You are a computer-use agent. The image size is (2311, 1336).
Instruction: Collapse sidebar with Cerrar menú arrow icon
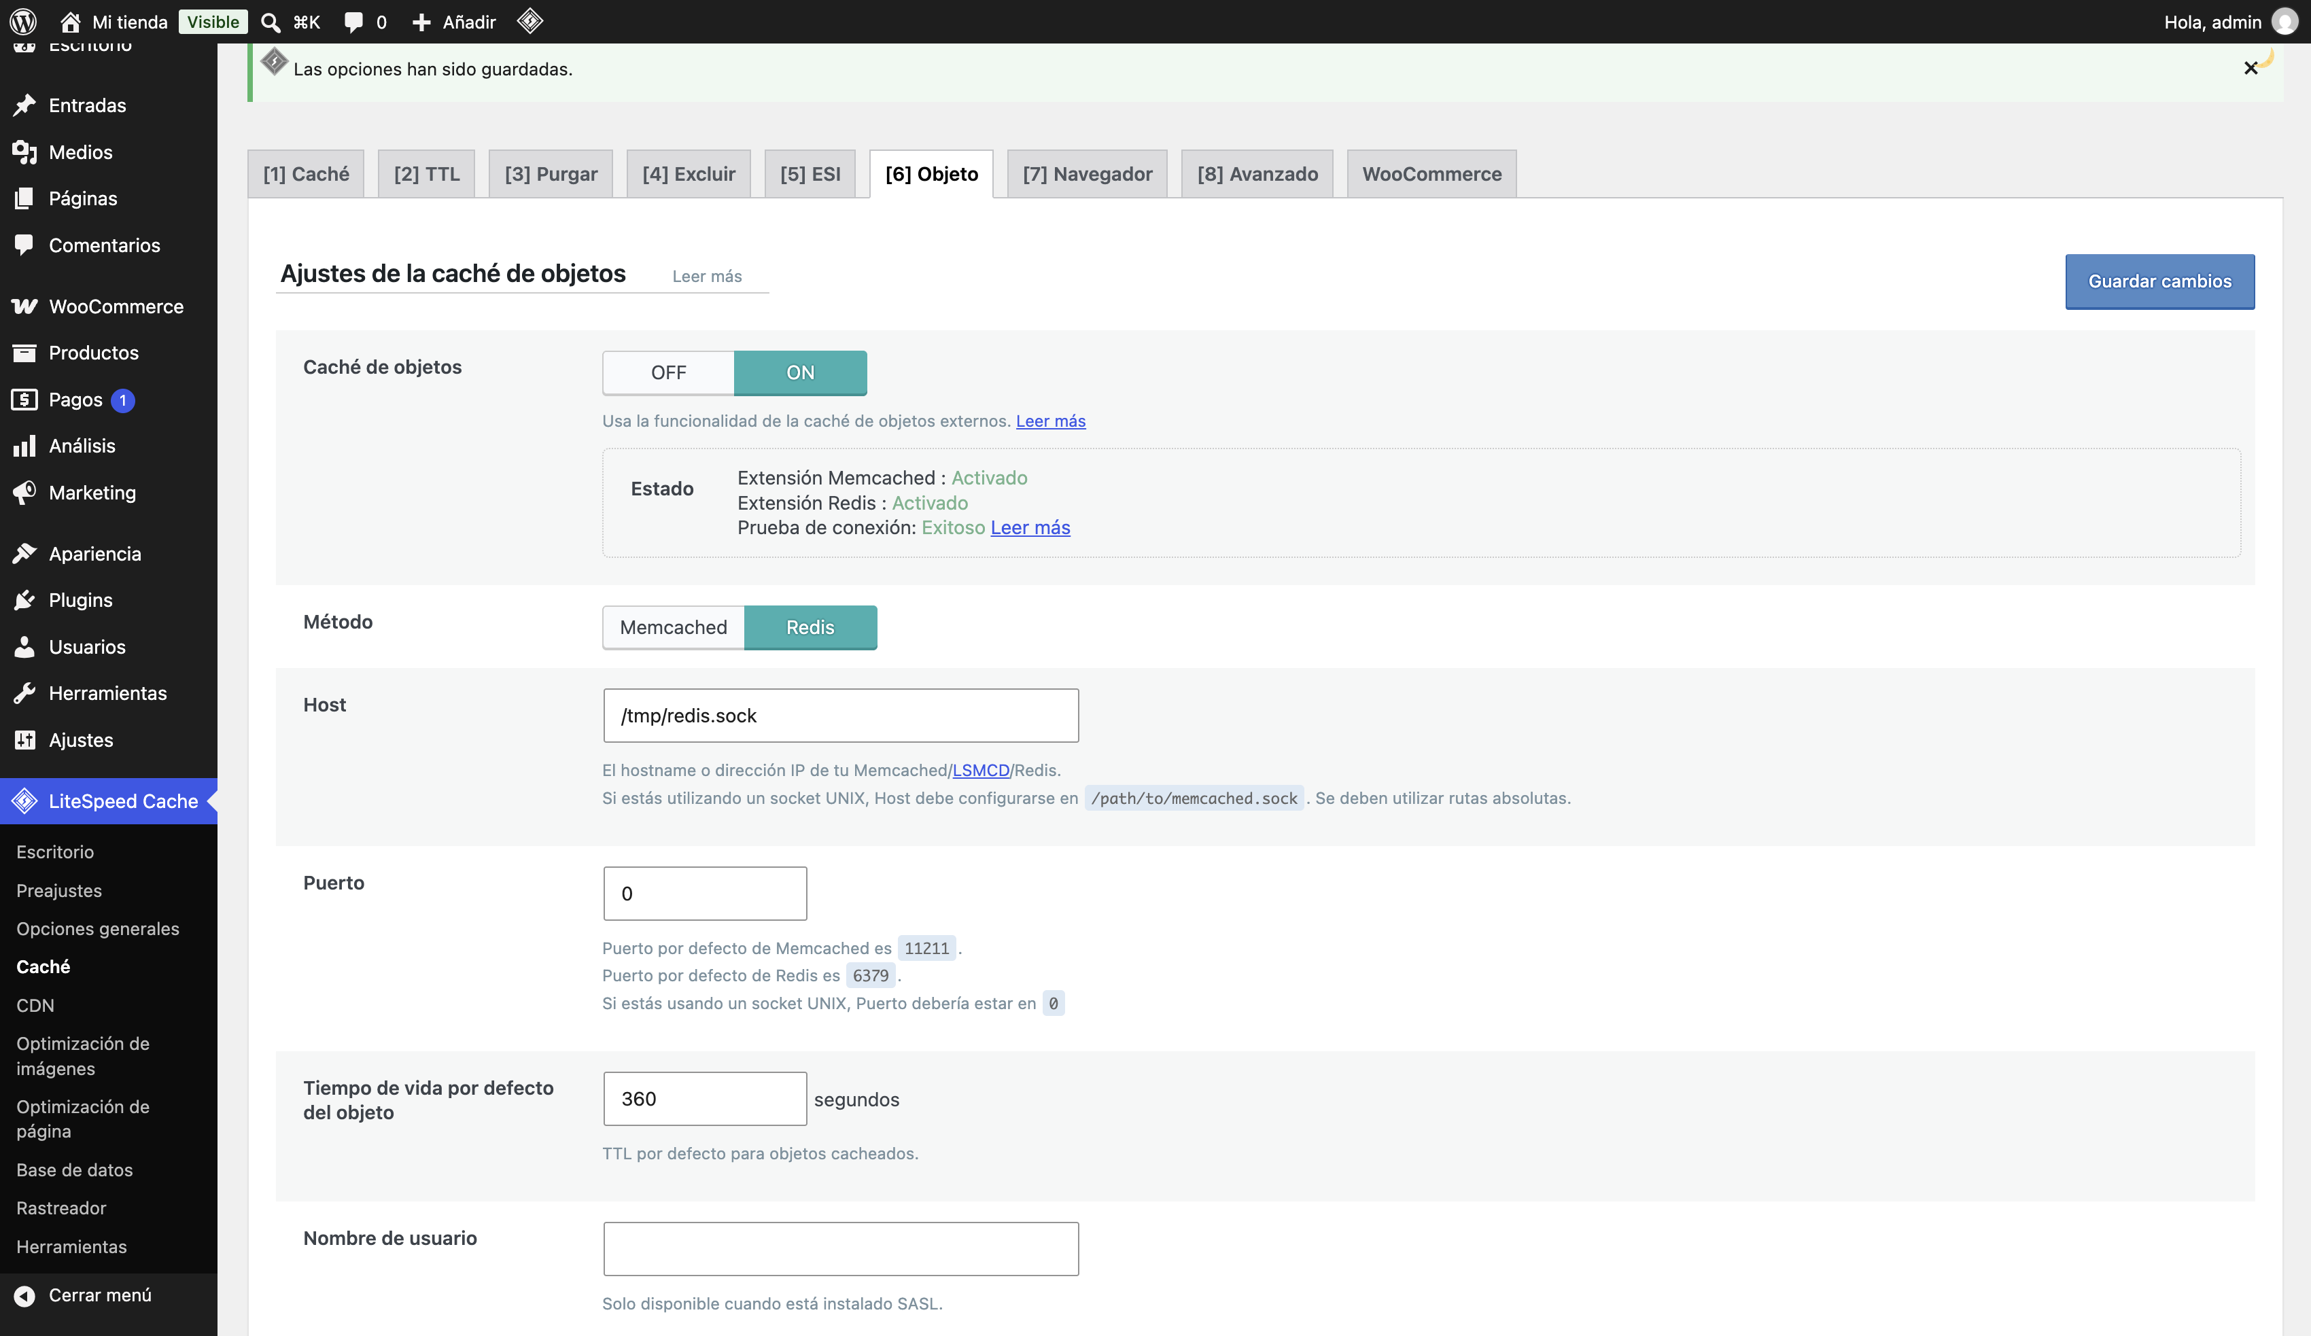click(24, 1296)
